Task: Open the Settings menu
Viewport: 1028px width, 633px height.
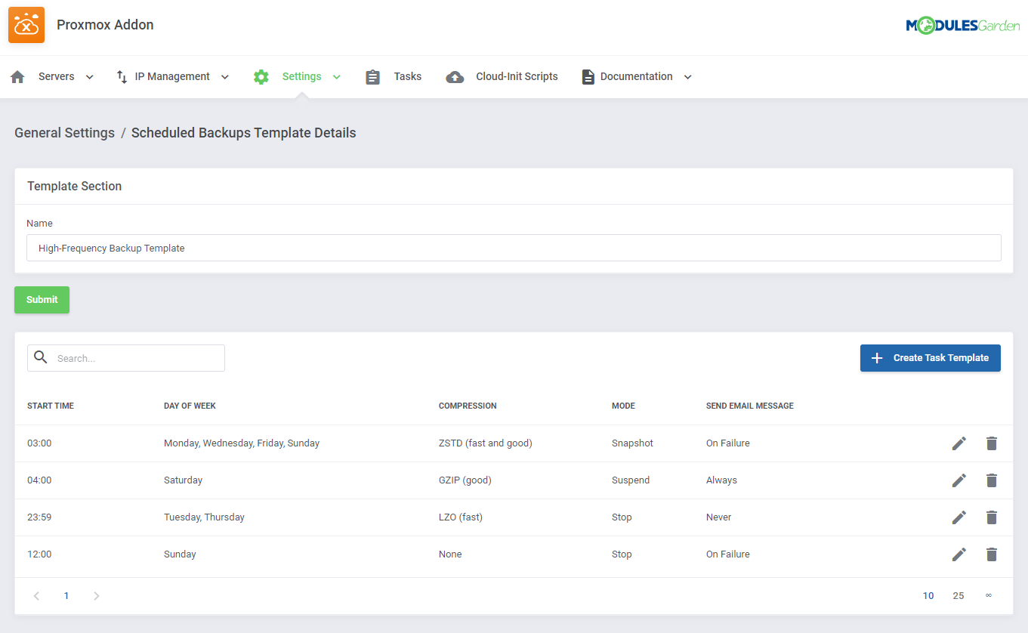Action: point(301,76)
